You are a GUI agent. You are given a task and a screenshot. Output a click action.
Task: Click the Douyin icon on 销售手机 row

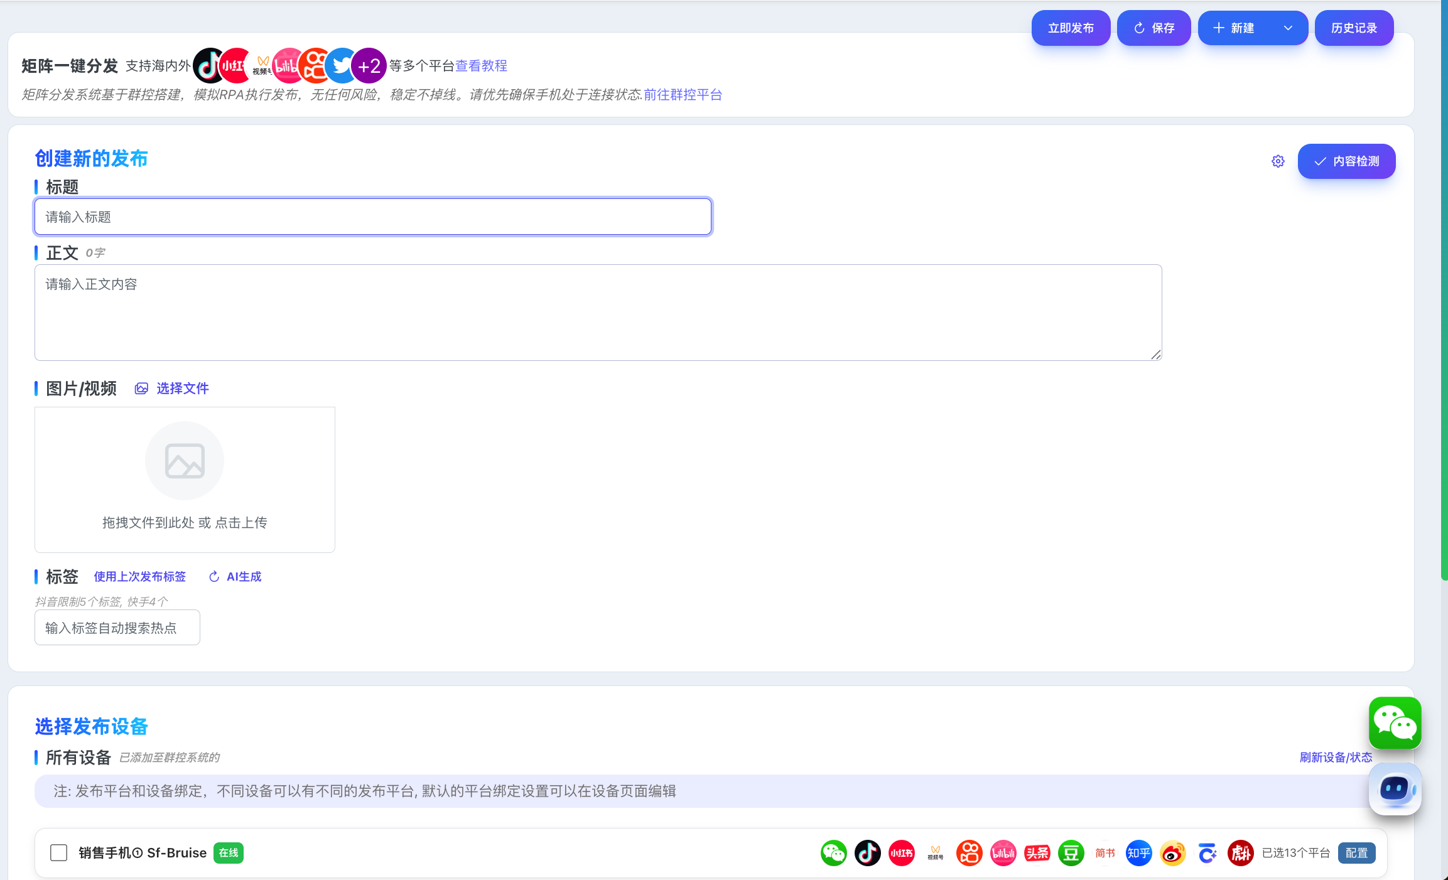click(x=868, y=853)
